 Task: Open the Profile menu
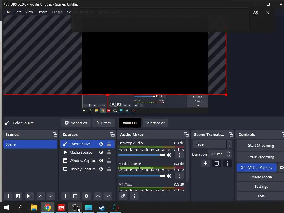point(57,12)
